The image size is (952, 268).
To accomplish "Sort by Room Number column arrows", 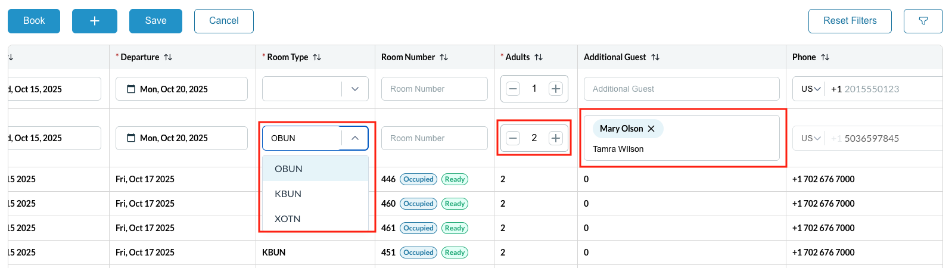I will point(444,57).
